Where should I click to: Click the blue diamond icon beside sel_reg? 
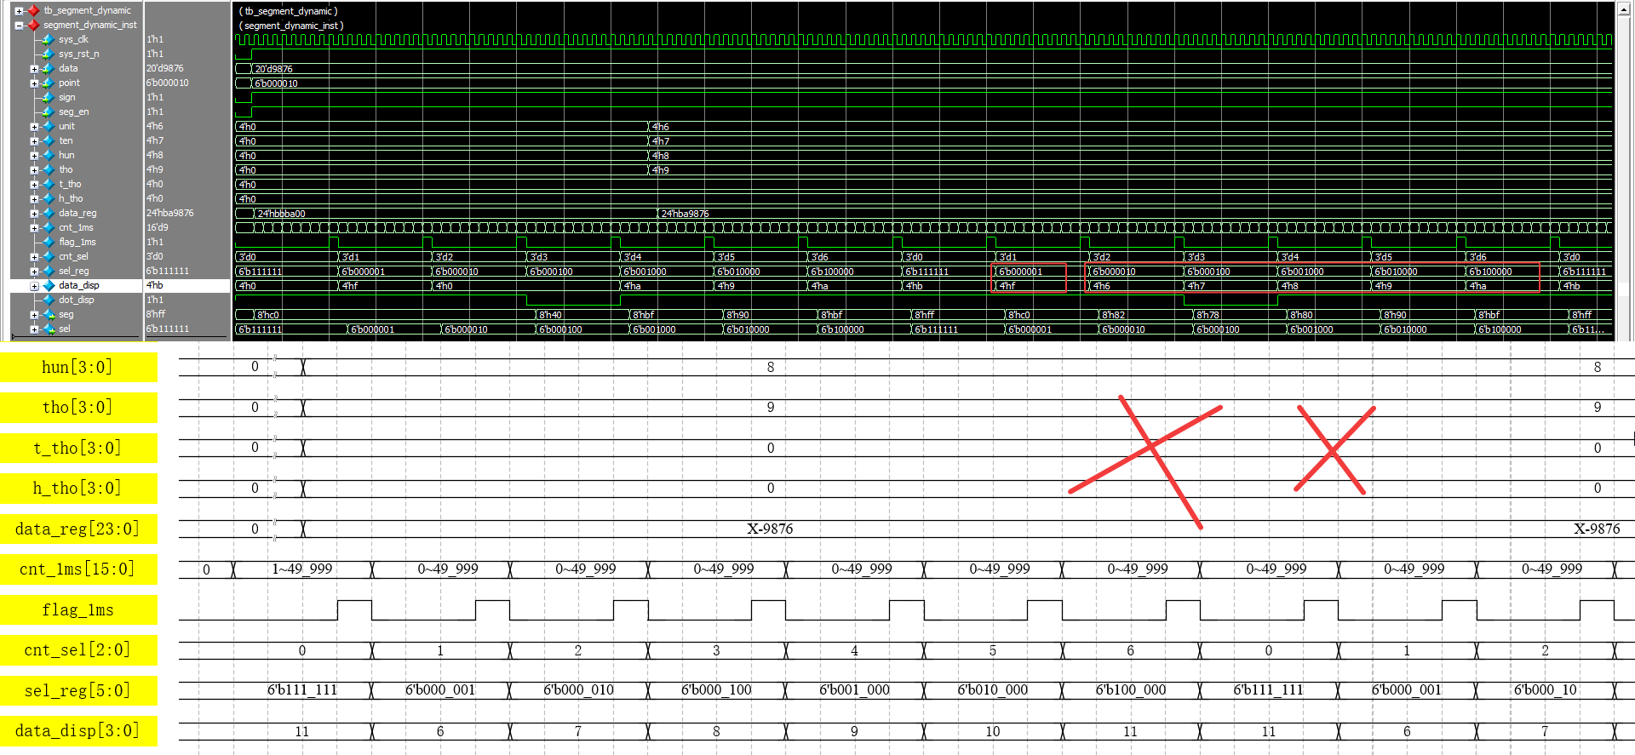coord(49,271)
